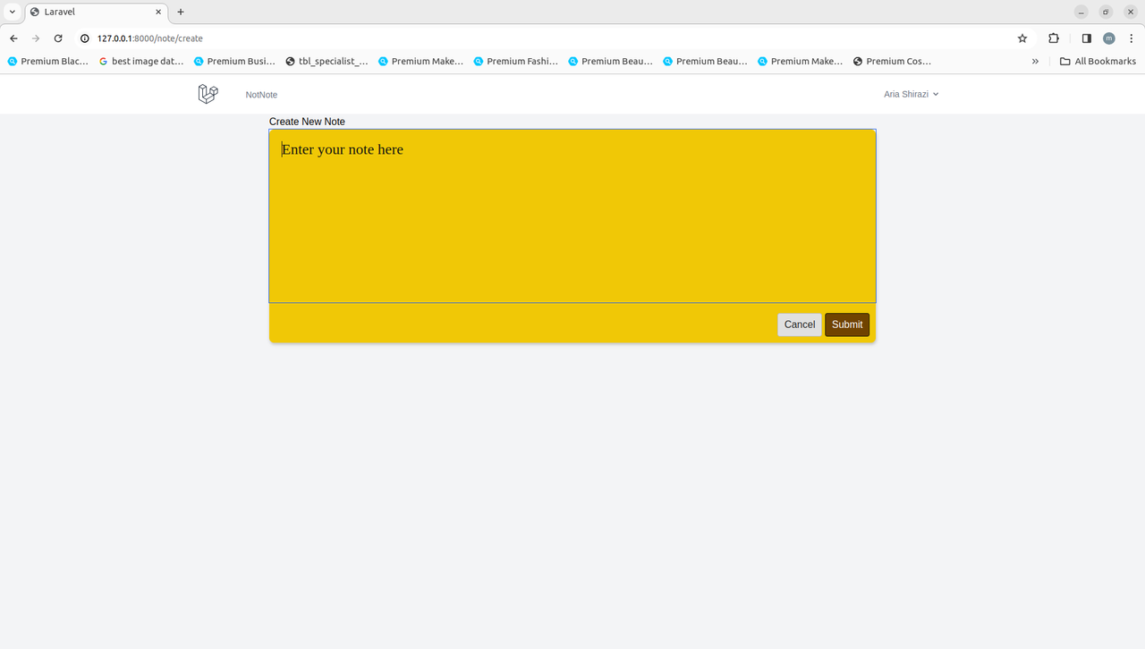Screen dimensions: 1145x649
Task: Open best image dat... bookmark
Action: (x=141, y=62)
